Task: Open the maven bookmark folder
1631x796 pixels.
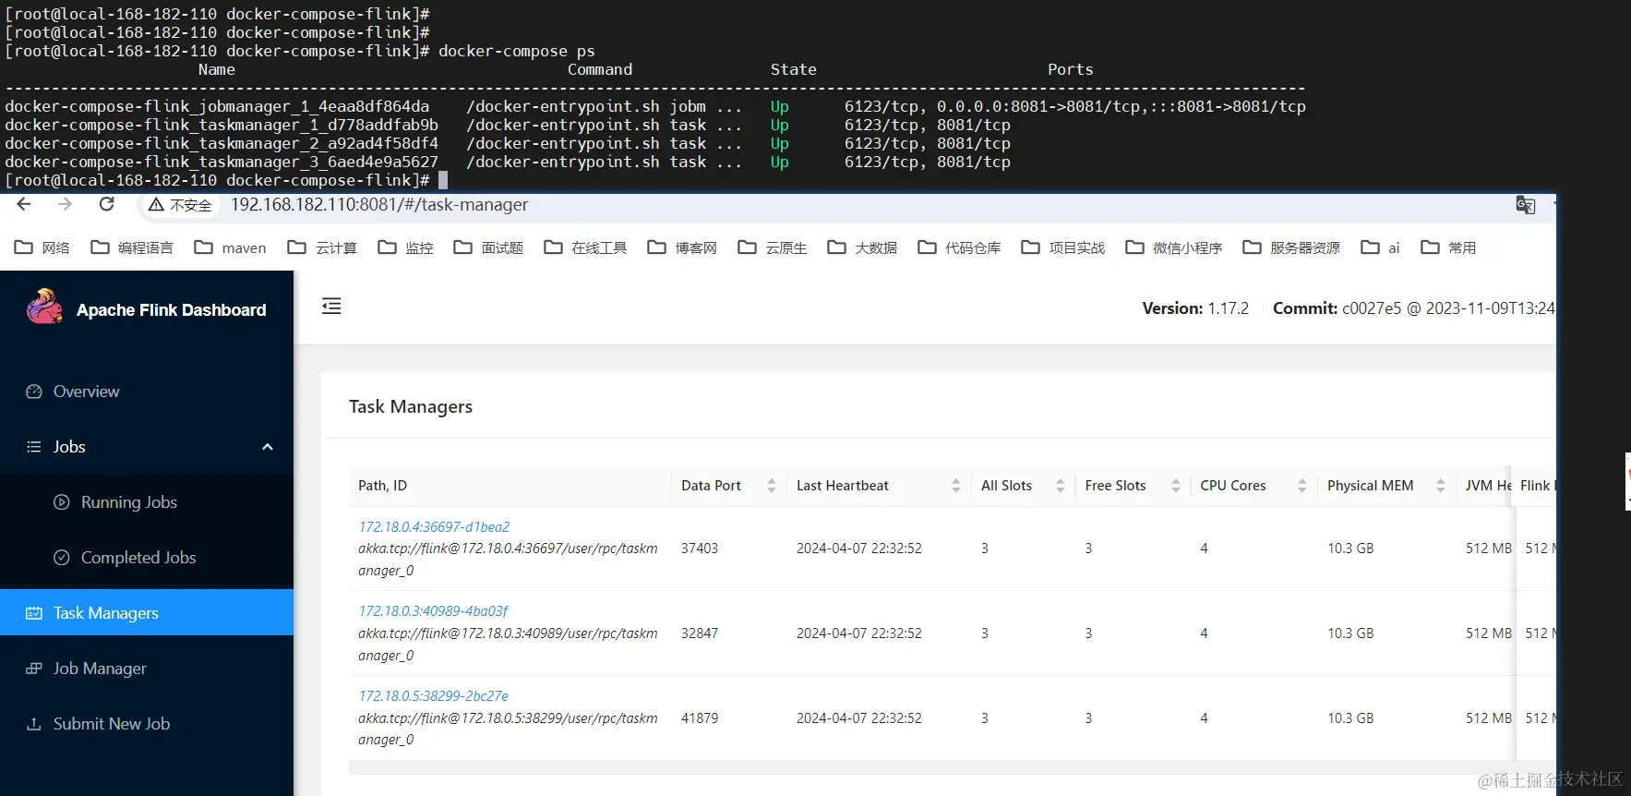Action: pos(231,247)
